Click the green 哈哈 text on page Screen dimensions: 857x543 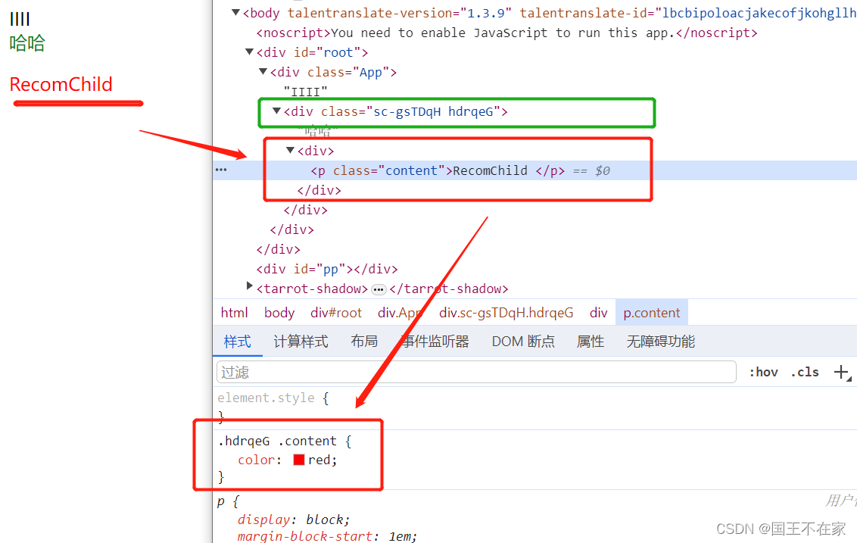pos(27,42)
